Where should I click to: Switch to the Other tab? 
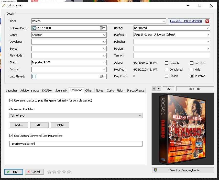point(89,91)
